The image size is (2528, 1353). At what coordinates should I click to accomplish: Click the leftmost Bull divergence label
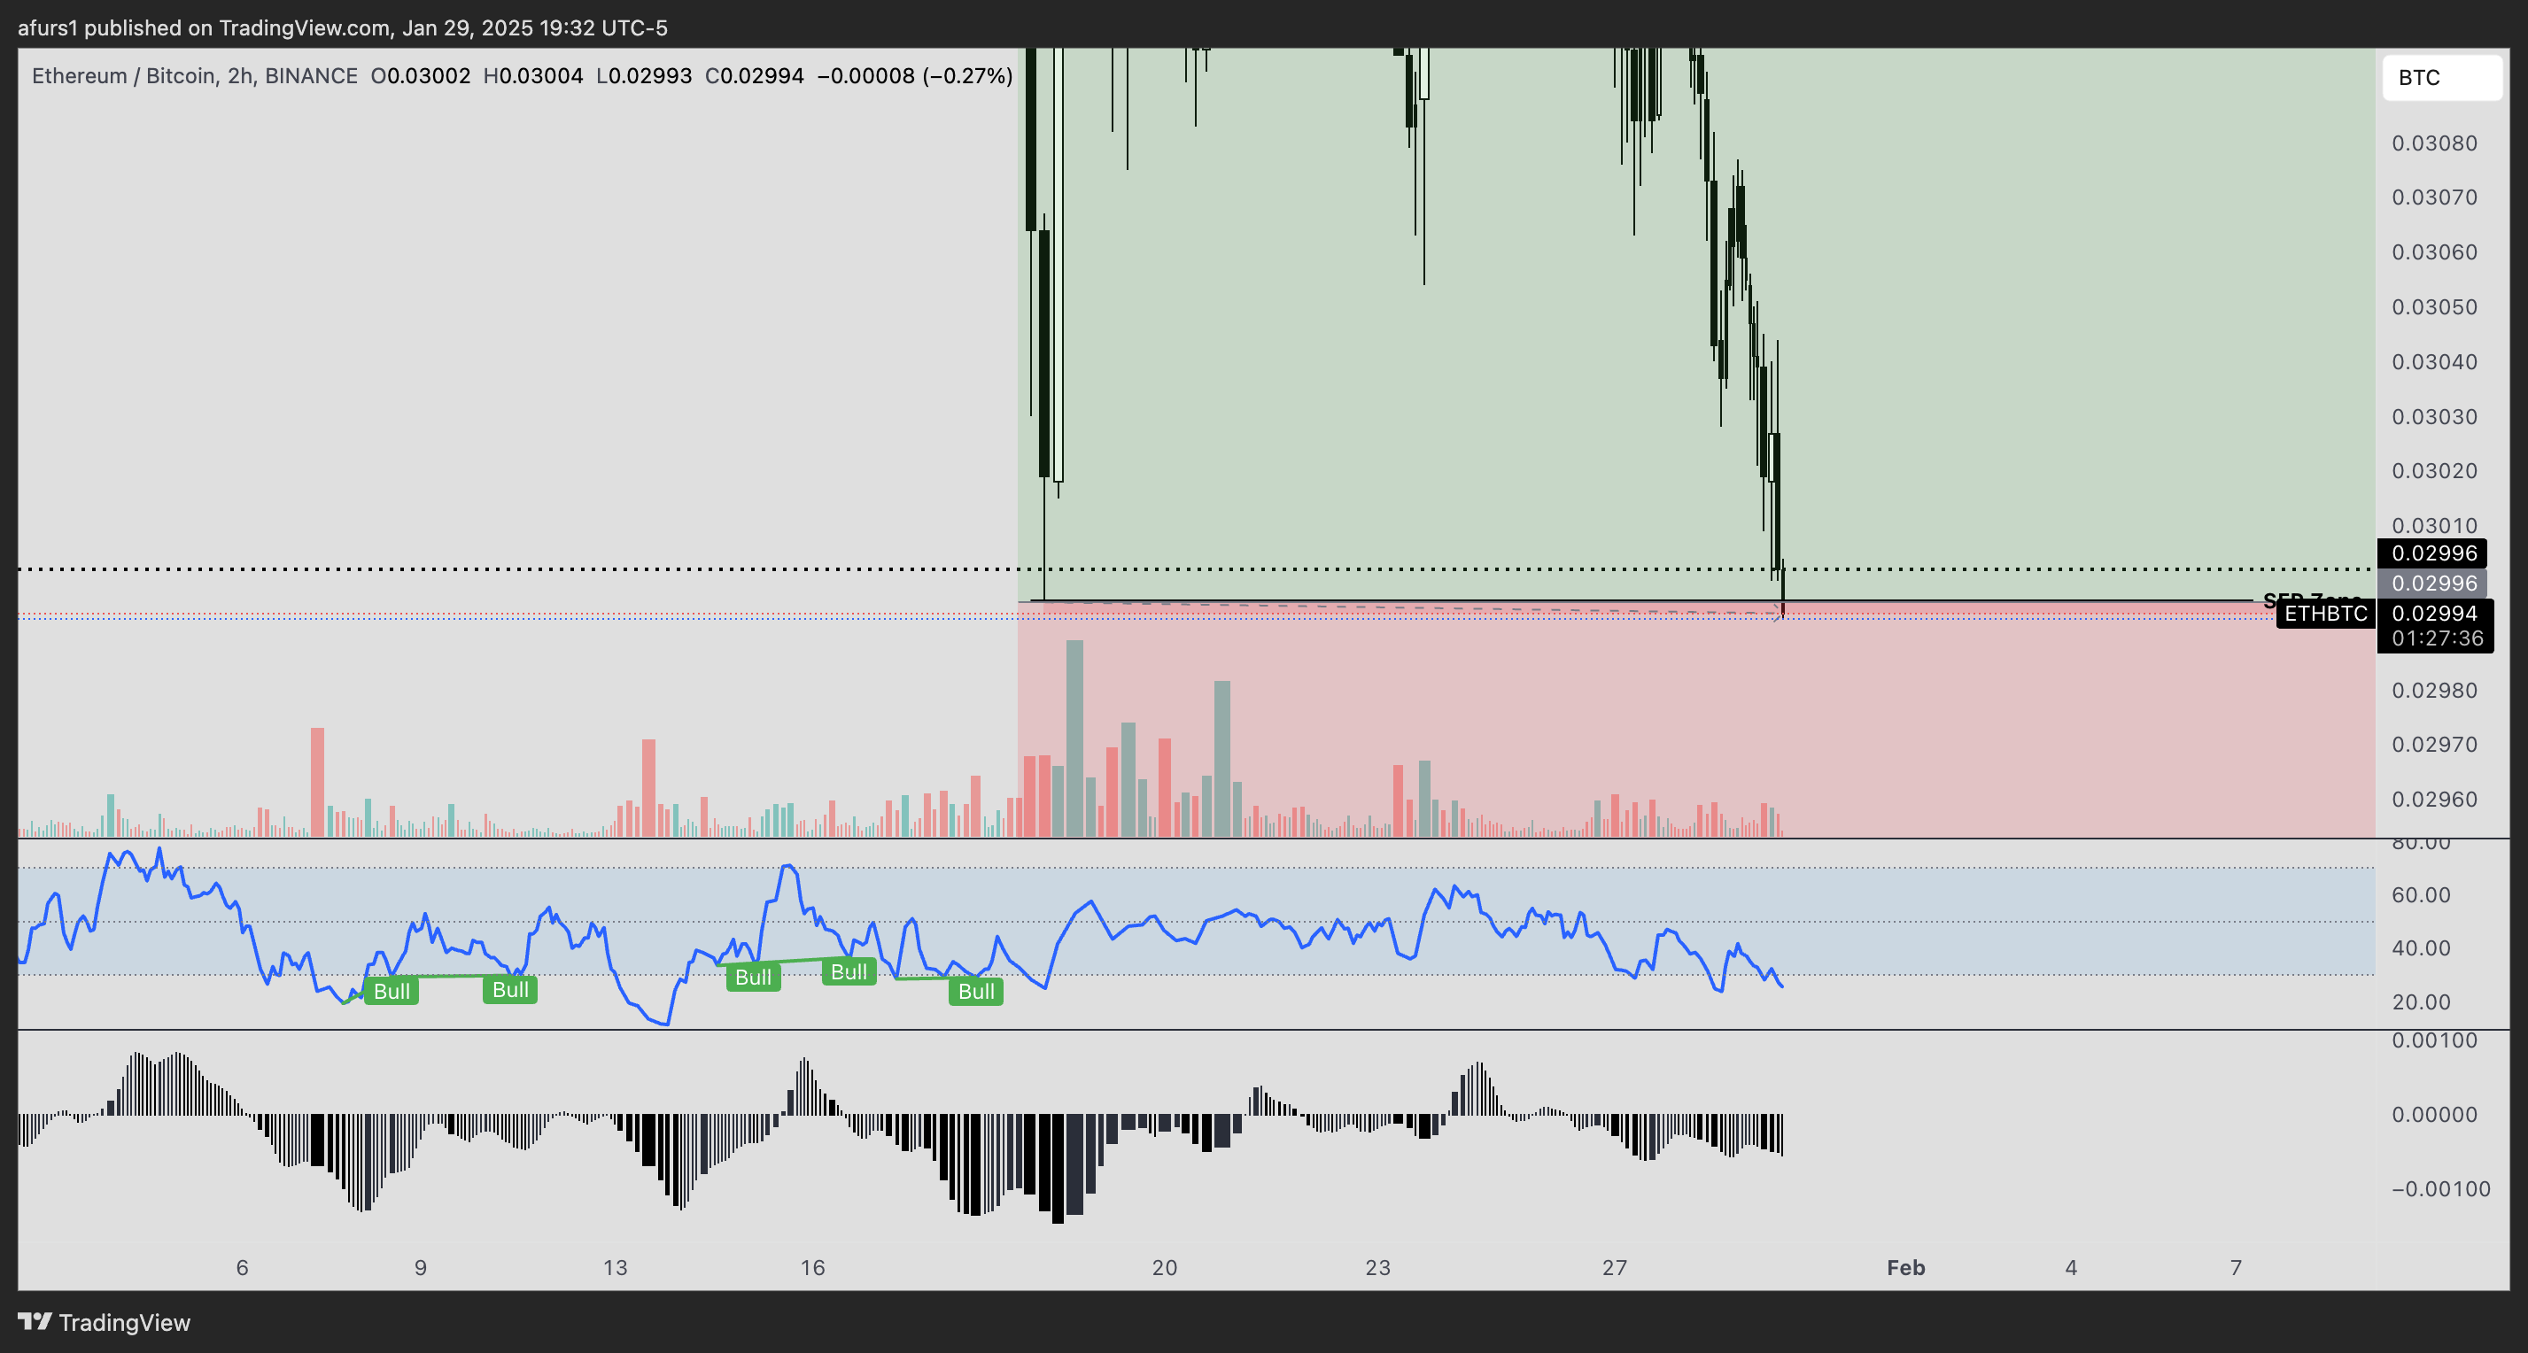[x=392, y=991]
